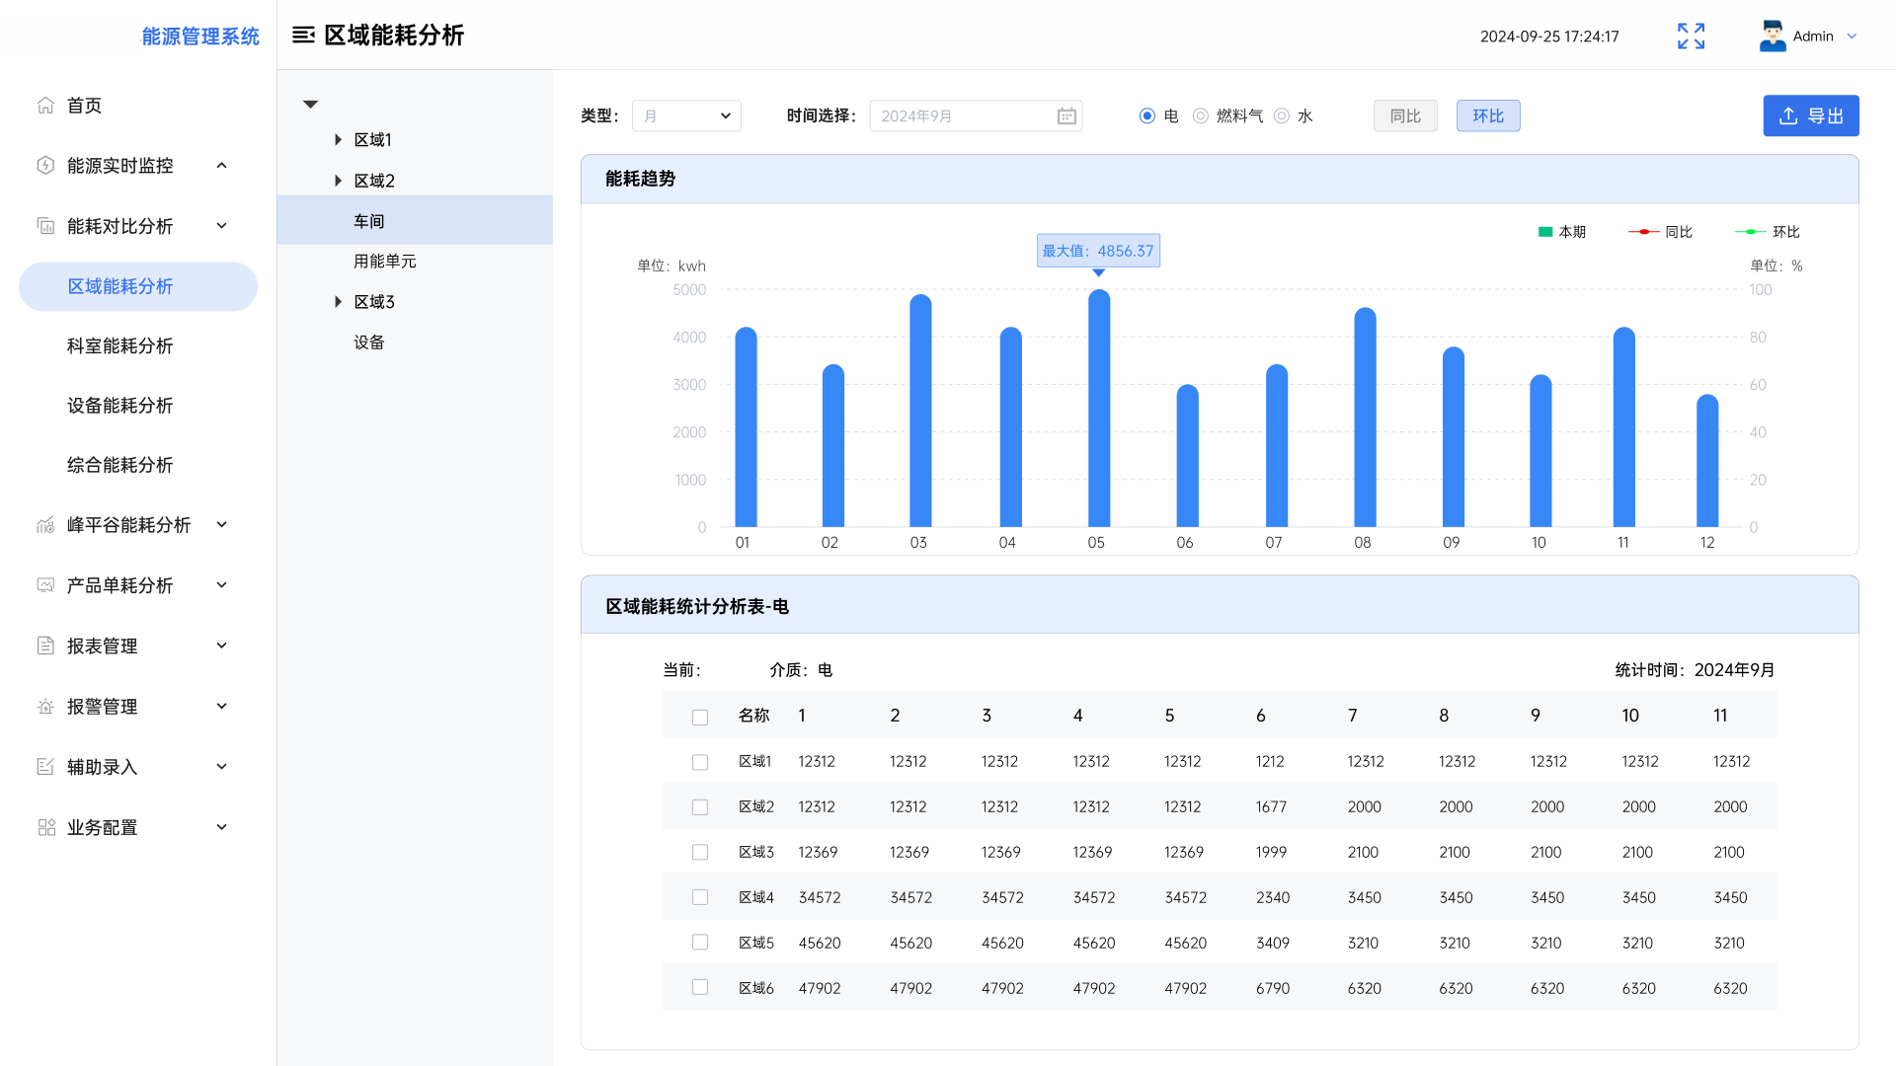
Task: Click the home icon beside 首页
Action: click(45, 106)
